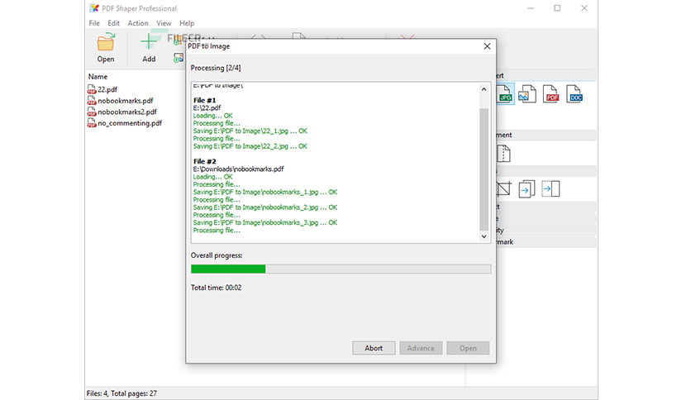Image resolution: width=691 pixels, height=400 pixels.
Task: Click 'Files: 4, Total pages: 27' status bar
Action: click(122, 393)
